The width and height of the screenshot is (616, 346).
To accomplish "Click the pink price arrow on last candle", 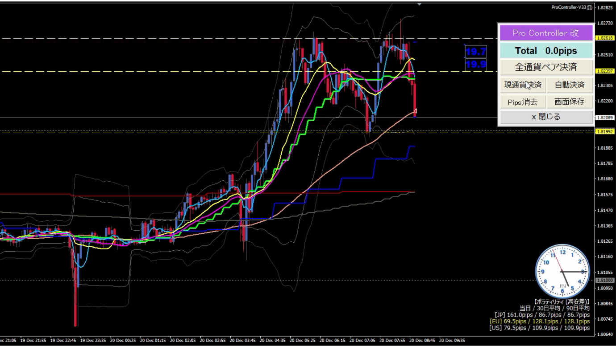I will point(415,111).
